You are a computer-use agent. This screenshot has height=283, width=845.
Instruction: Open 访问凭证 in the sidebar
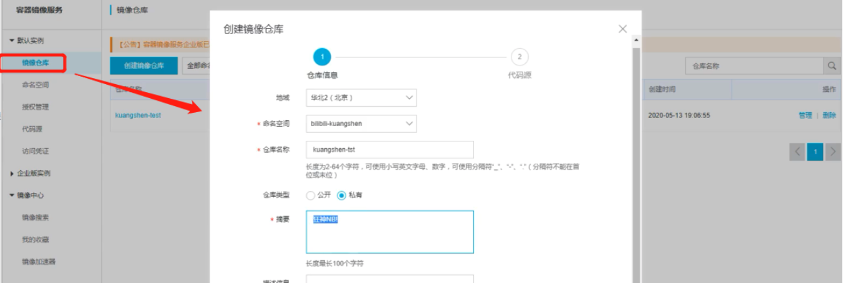[35, 151]
